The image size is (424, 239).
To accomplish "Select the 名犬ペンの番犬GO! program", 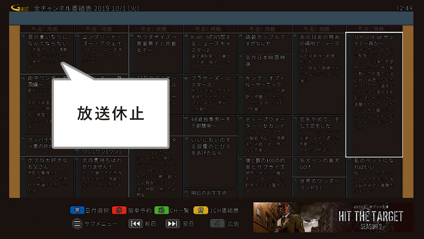I will click(x=319, y=165).
